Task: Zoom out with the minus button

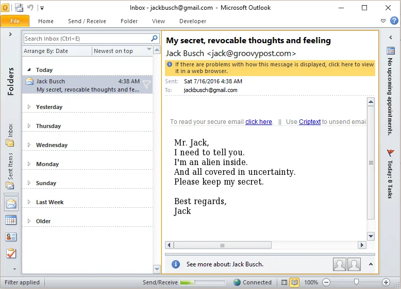Action: click(326, 282)
